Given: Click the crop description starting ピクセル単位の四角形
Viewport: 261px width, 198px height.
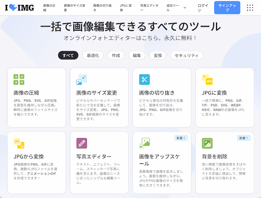Looking at the screenshot, I should 161,108.
